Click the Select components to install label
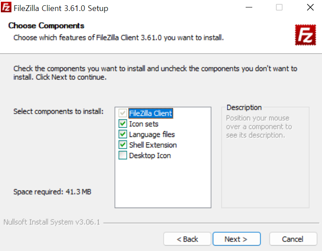 (58, 111)
